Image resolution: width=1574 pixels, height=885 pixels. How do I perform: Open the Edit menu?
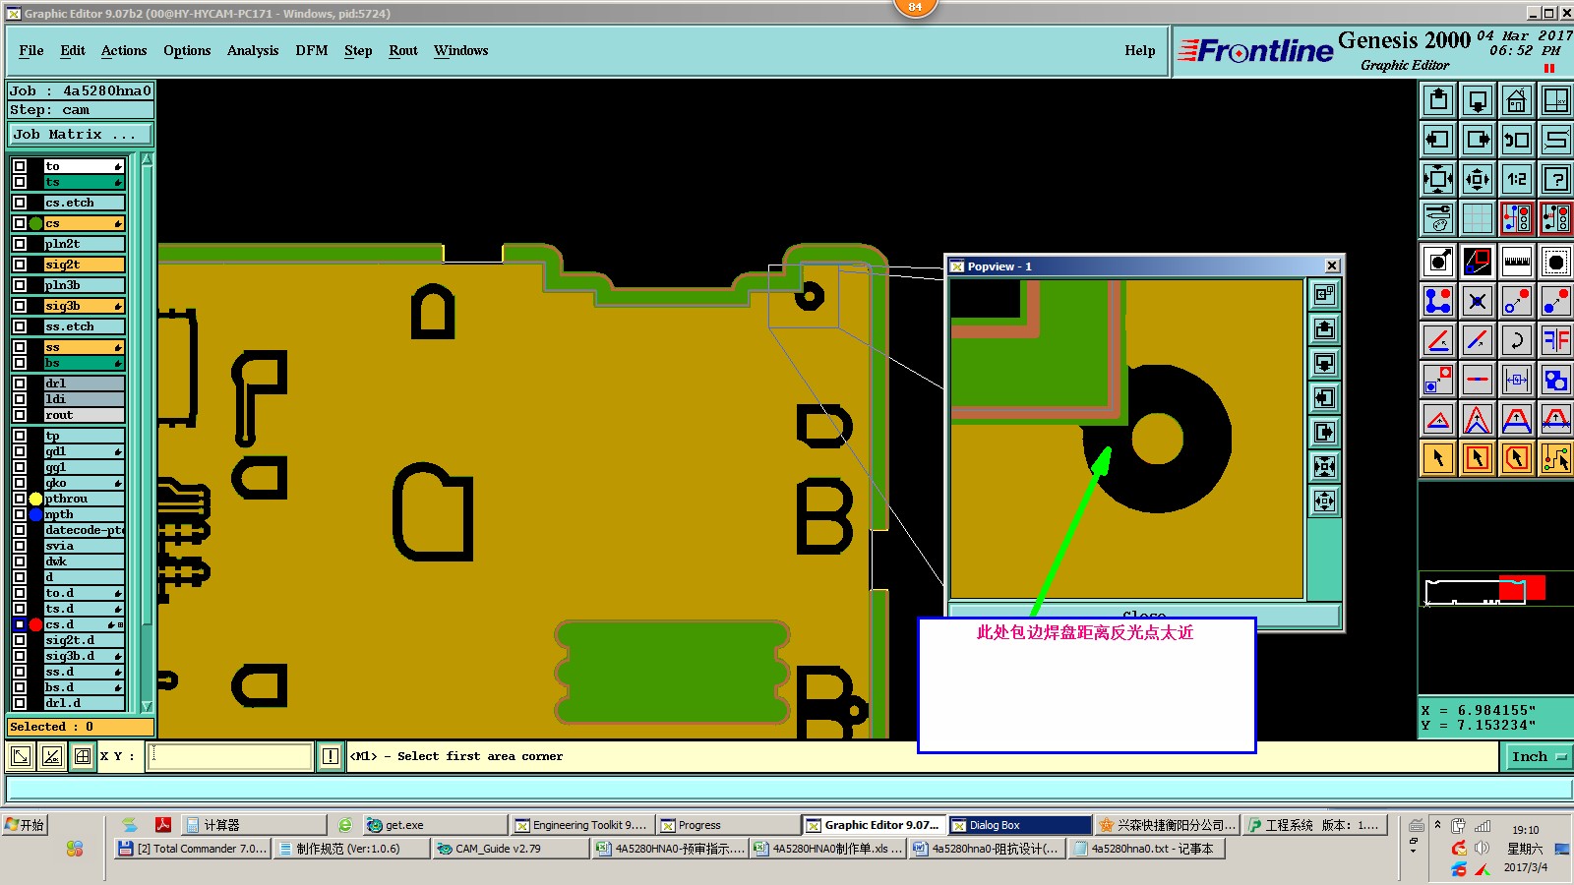(73, 50)
